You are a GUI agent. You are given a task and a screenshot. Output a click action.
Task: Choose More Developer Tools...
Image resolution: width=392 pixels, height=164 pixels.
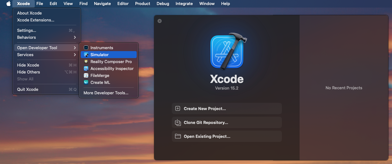(109, 93)
